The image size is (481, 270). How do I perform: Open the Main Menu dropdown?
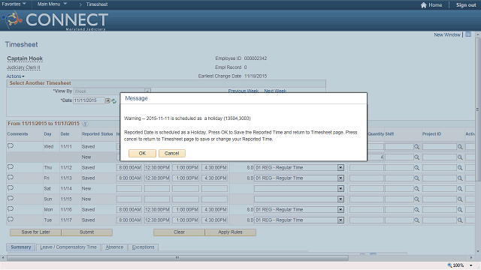(x=52, y=4)
